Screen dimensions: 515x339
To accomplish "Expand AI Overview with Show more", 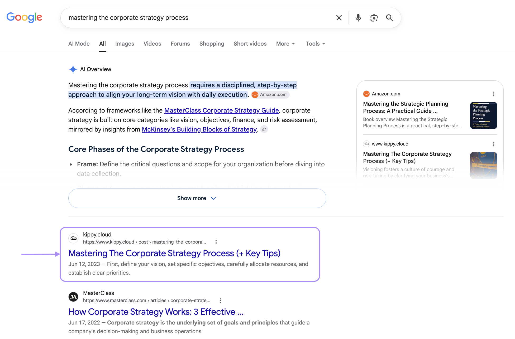I will click(x=197, y=198).
